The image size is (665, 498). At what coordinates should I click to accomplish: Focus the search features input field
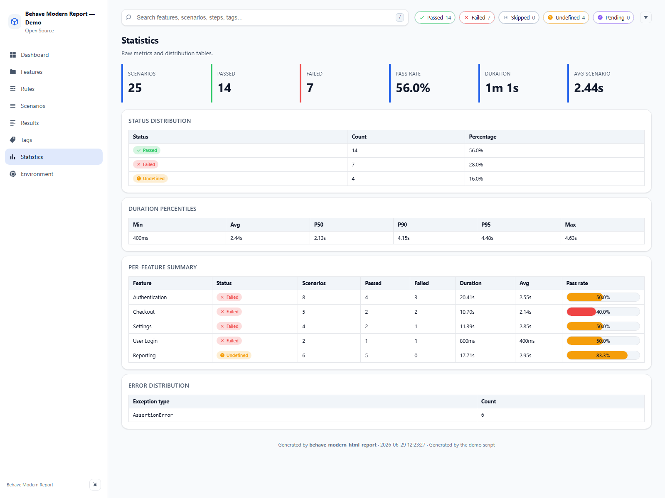click(265, 17)
